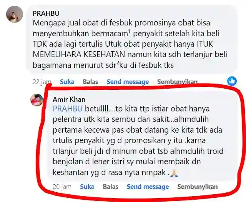The width and height of the screenshot is (246, 202).
Task: Click the praying hands emoji in reply
Action: [174, 173]
